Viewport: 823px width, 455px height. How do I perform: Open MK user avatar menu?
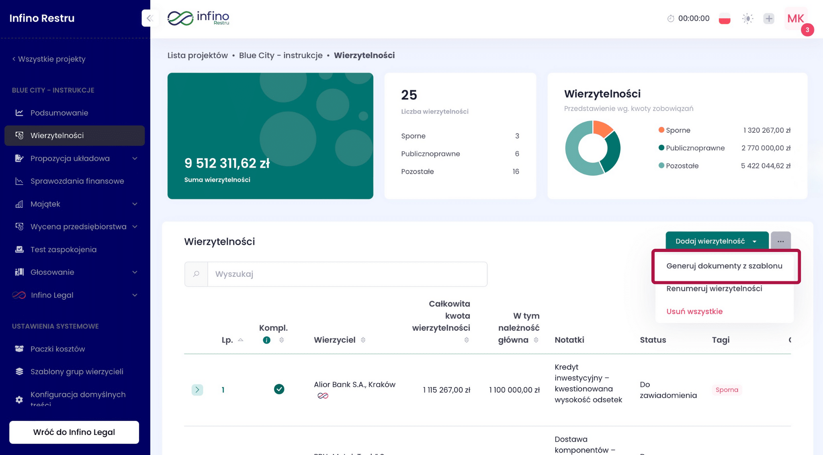tap(795, 18)
